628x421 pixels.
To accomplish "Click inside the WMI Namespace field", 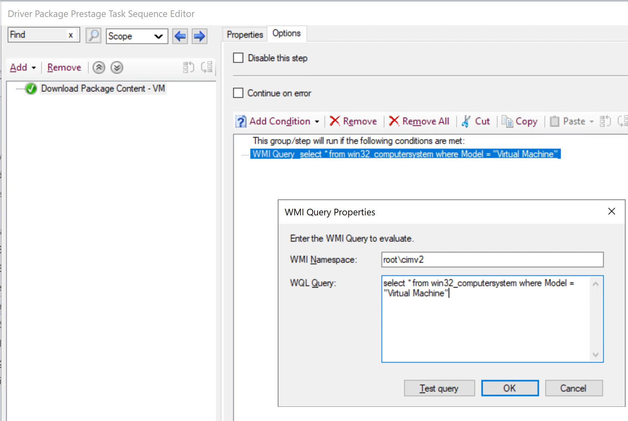I will pos(492,259).
